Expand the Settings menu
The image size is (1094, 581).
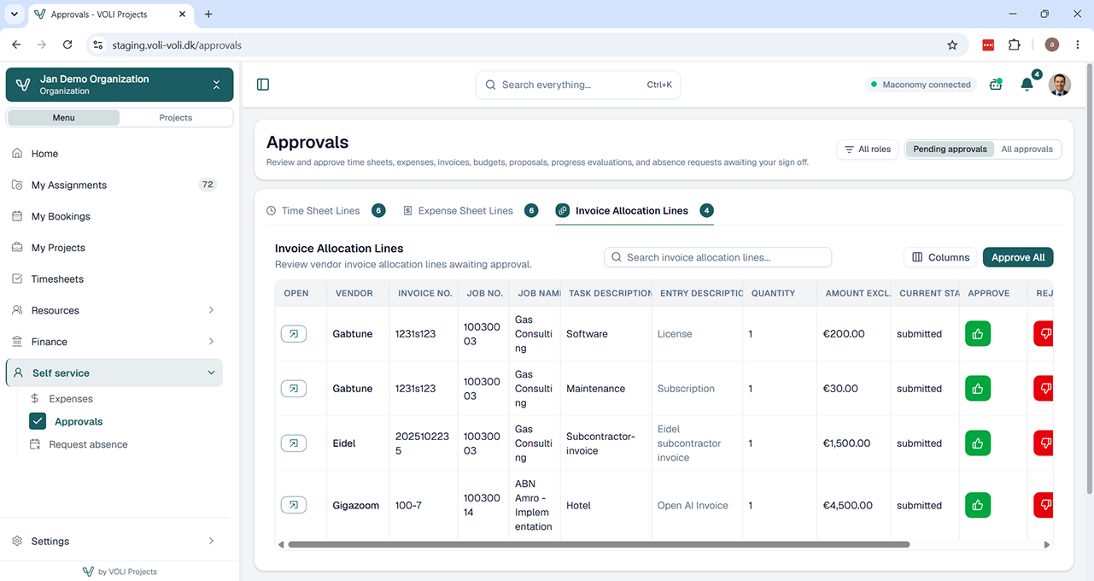point(114,541)
